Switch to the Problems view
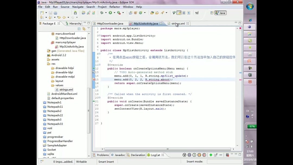293x165 pixels. click(x=103, y=155)
